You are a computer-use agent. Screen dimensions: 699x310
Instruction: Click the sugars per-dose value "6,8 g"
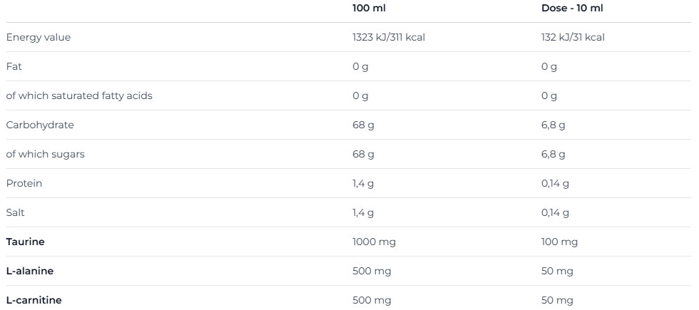553,155
